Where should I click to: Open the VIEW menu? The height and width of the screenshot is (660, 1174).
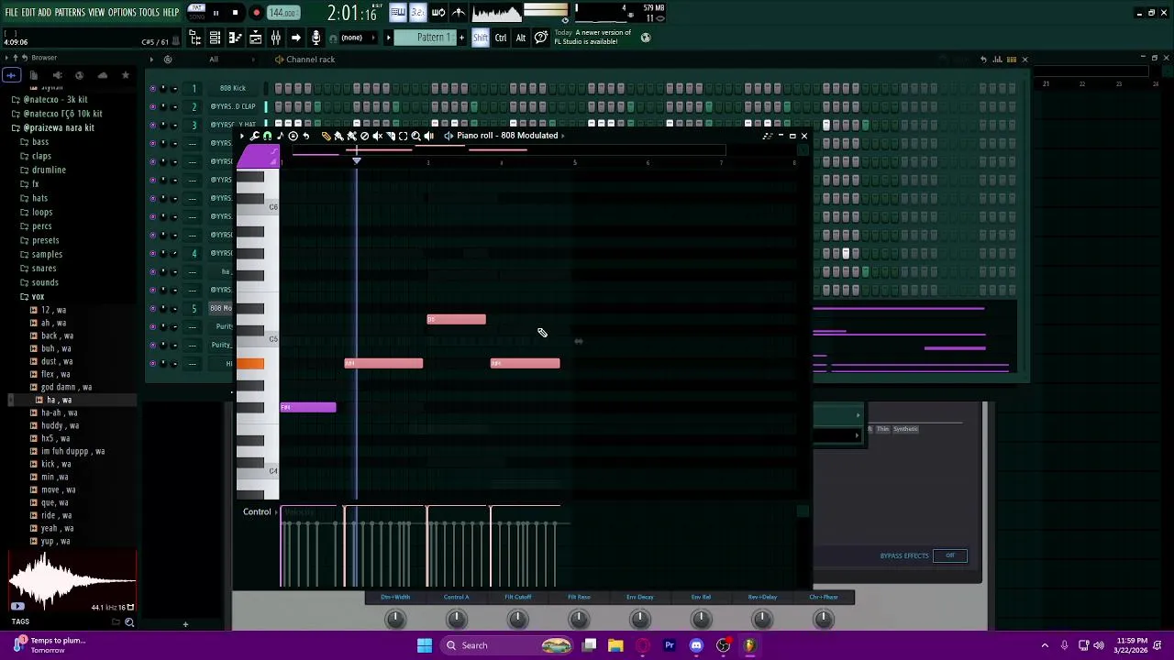[x=96, y=13]
